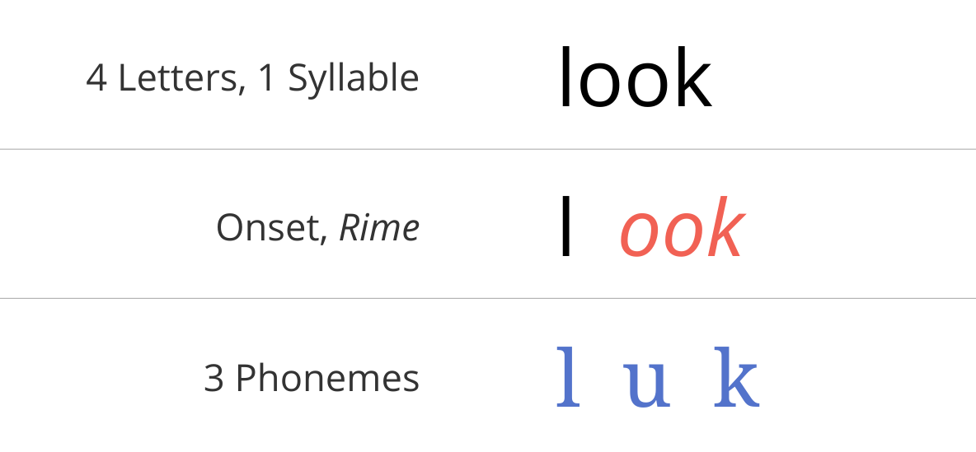Image resolution: width=976 pixels, height=452 pixels.
Task: Click the word "Onset" in the label
Action: pyautogui.click(x=271, y=228)
